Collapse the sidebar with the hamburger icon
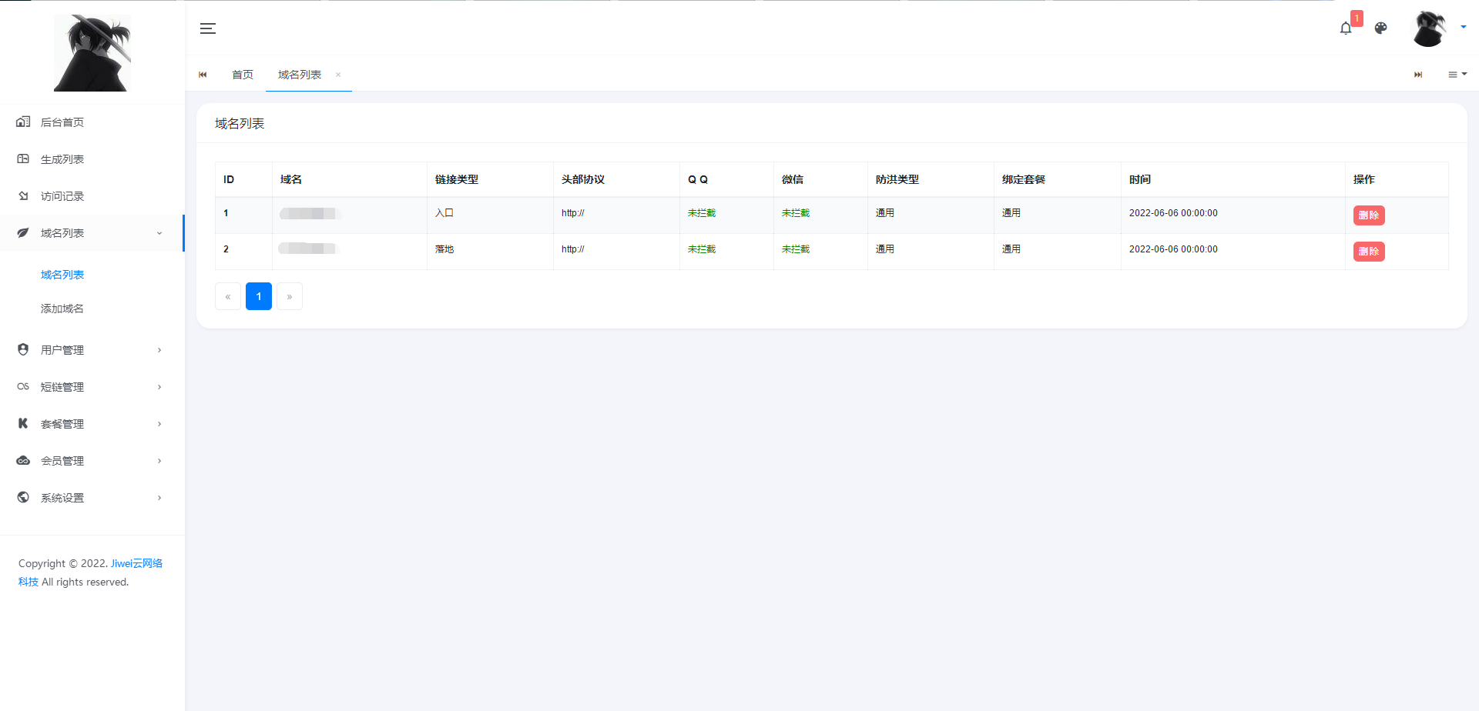 tap(207, 28)
